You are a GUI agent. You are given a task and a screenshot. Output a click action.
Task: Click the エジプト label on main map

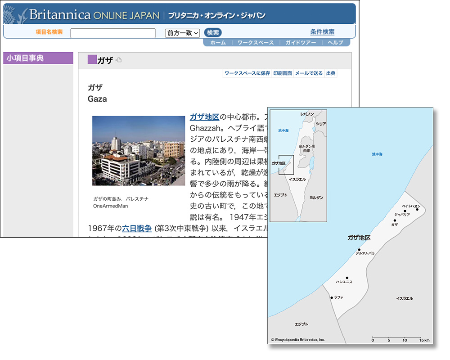301,324
